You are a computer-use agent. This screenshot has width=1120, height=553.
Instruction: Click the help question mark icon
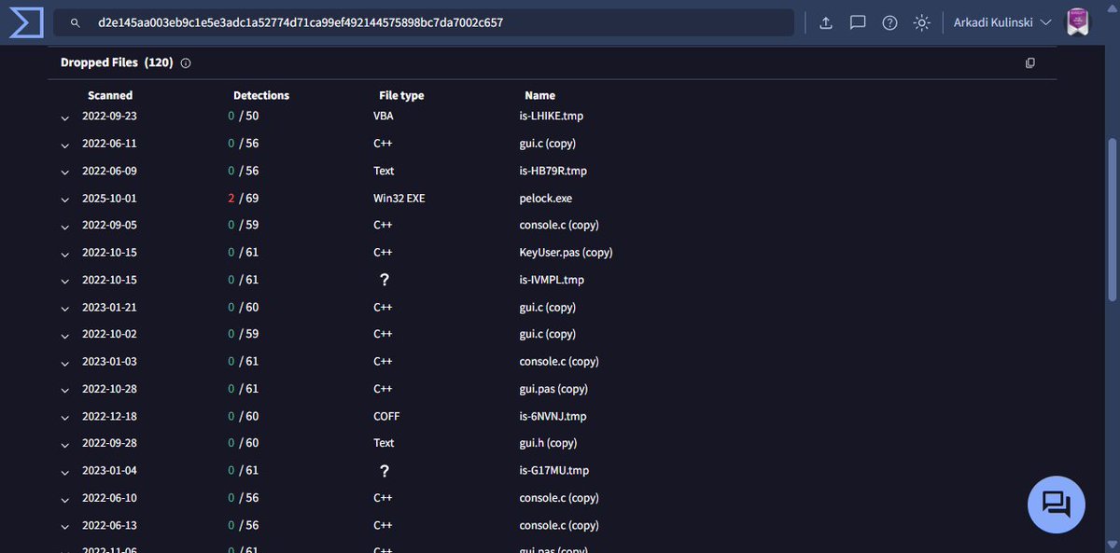pyautogui.click(x=889, y=21)
